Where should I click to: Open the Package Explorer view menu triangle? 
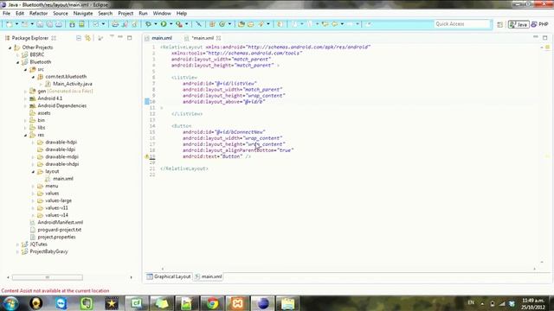point(112,36)
